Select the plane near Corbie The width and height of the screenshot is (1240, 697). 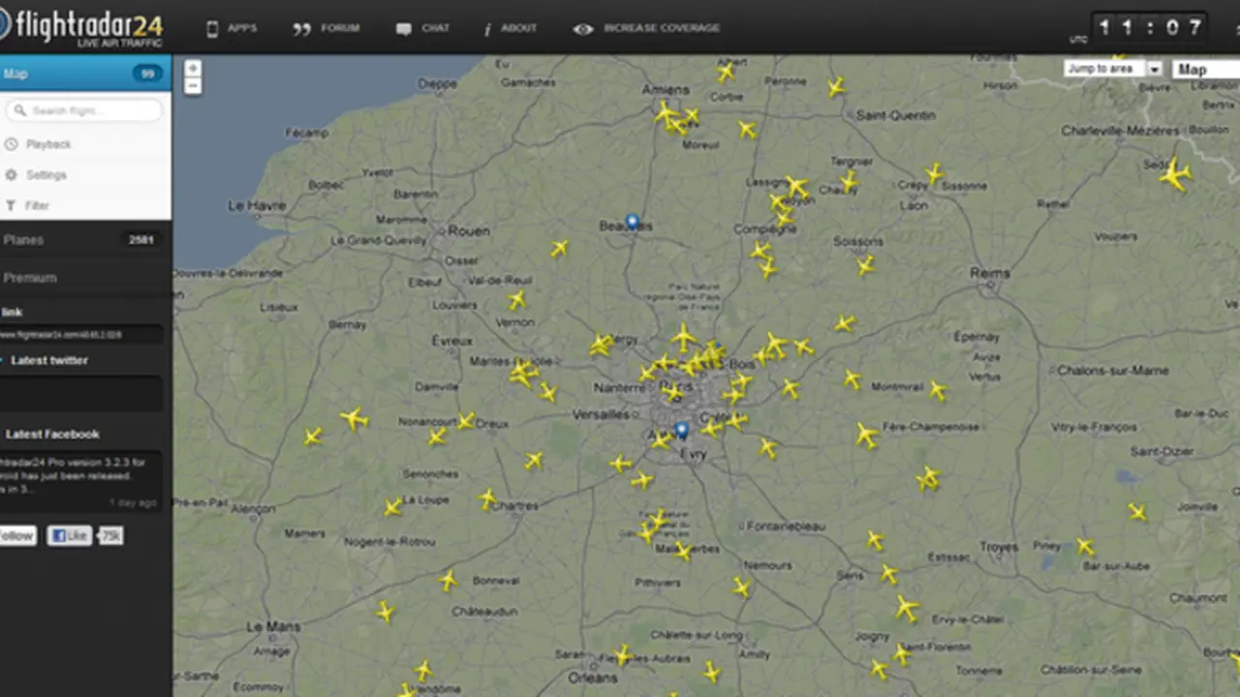coord(726,73)
